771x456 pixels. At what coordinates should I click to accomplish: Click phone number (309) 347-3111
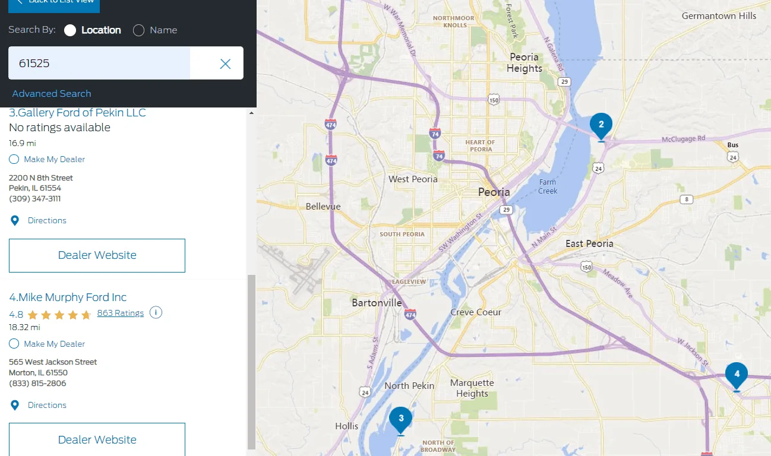(x=35, y=199)
